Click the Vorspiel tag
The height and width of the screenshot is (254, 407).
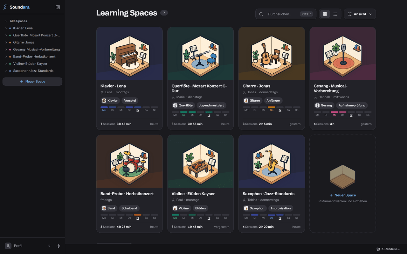coord(130,101)
